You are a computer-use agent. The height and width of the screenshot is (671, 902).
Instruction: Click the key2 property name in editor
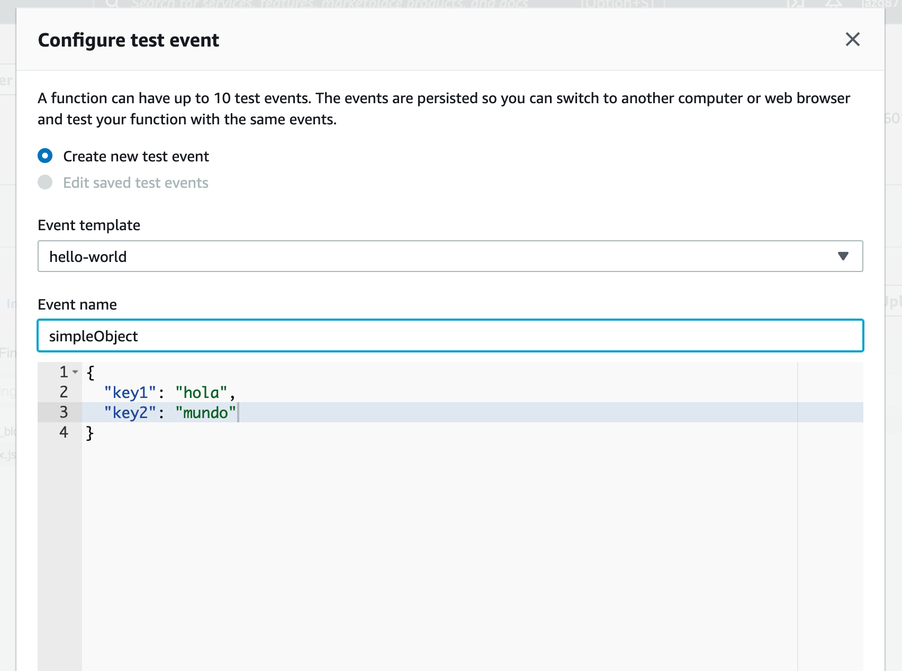[130, 412]
